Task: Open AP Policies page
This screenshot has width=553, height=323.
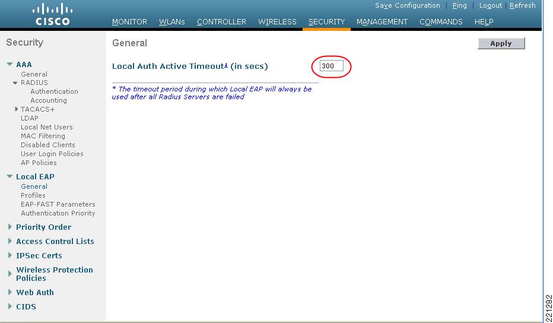Action: pyautogui.click(x=39, y=163)
